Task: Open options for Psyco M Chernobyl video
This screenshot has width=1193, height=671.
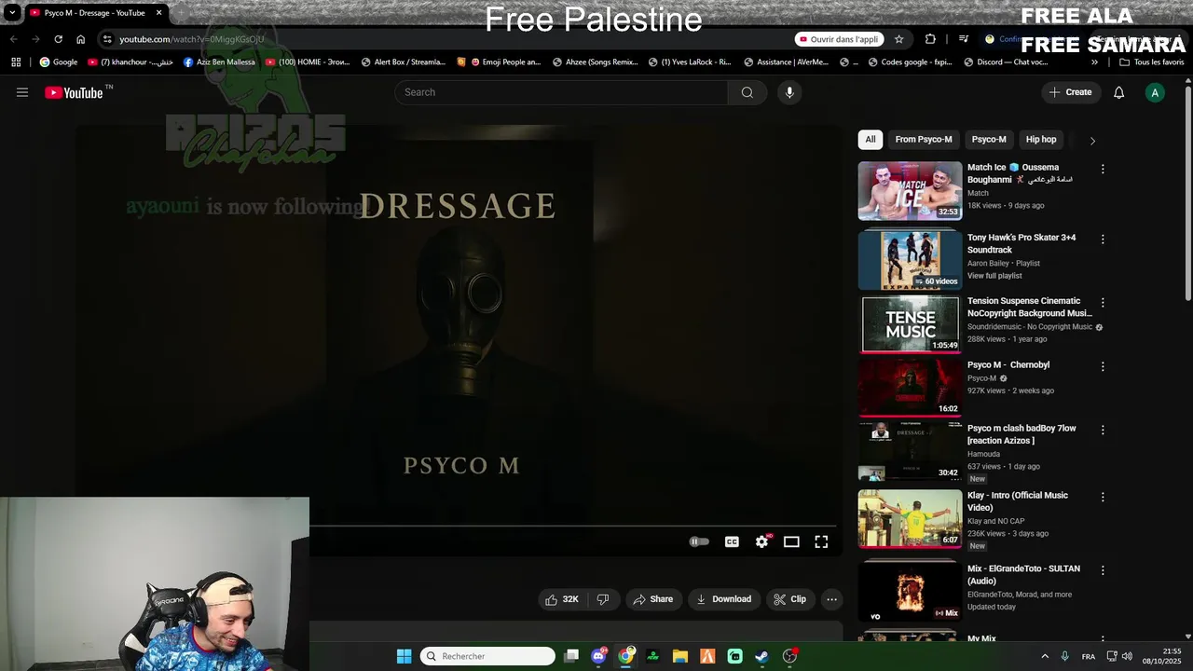Action: click(1103, 367)
